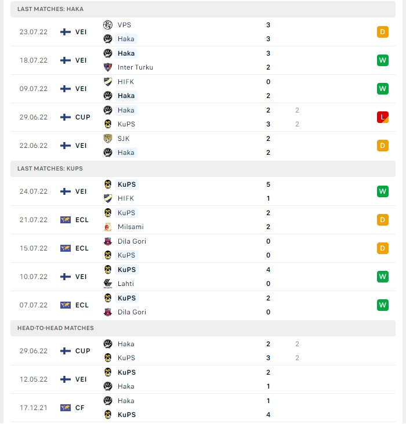Image resolution: width=406 pixels, height=424 pixels.
Task: Click ECL world icon on 21.07.22 match
Action: pyautogui.click(x=66, y=220)
